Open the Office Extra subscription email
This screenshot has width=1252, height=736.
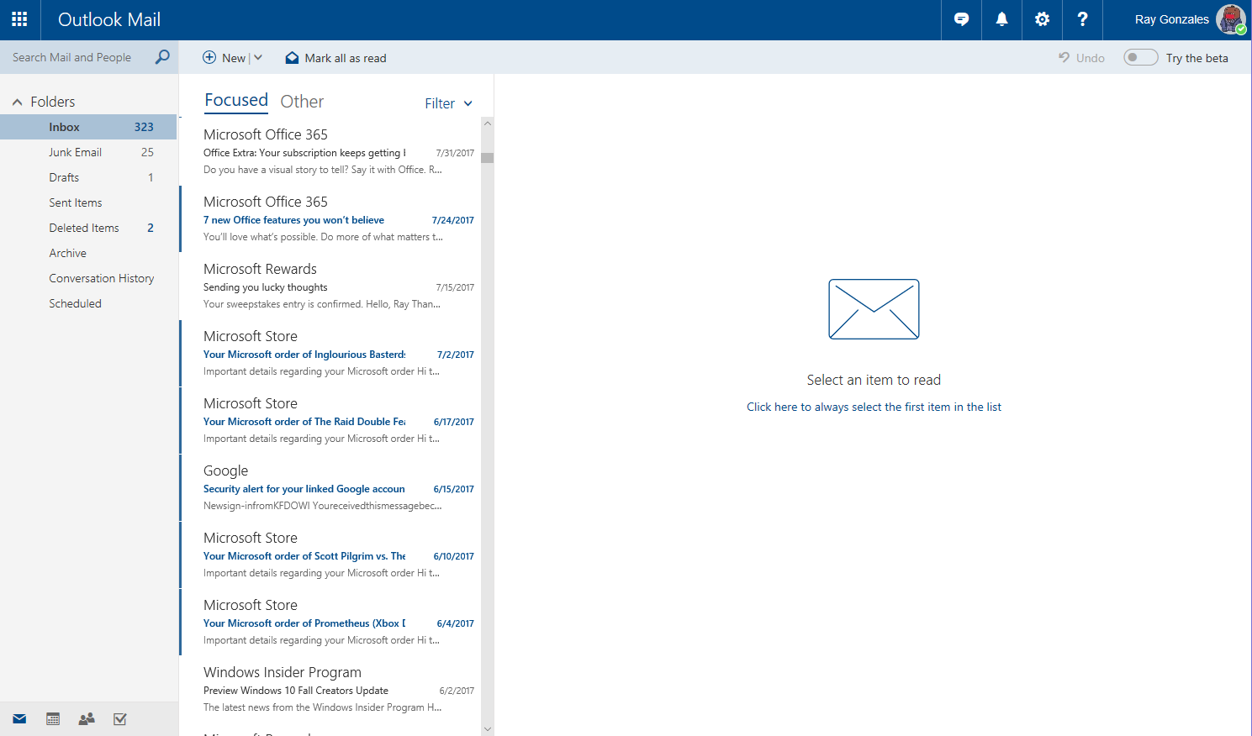pyautogui.click(x=330, y=151)
